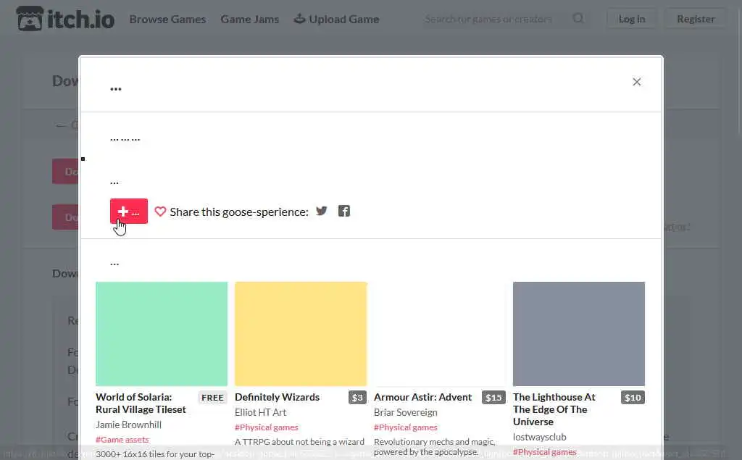742x460 pixels.
Task: Open Game Jams page
Action: [x=249, y=20]
